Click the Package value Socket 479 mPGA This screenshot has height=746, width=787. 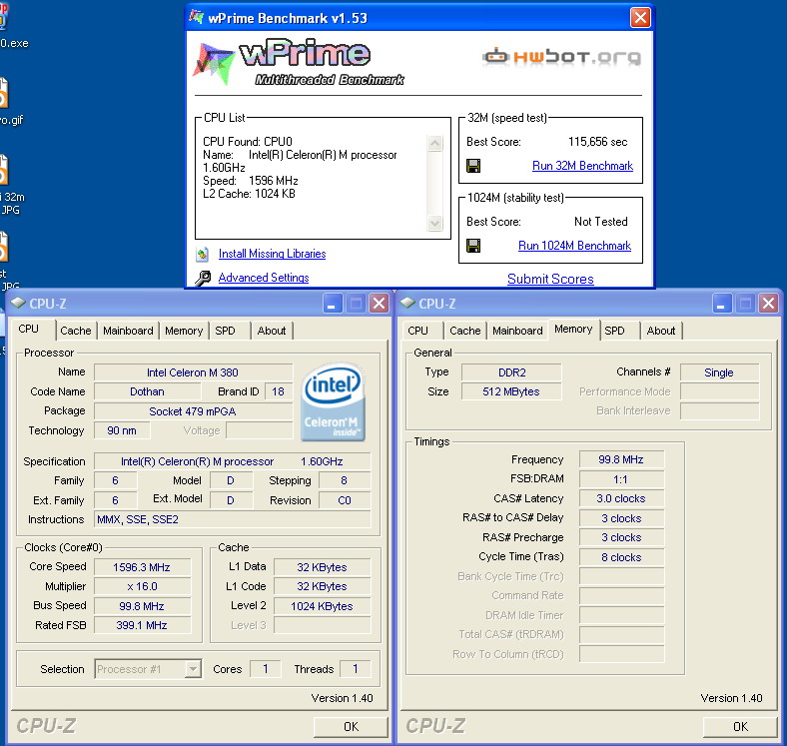pyautogui.click(x=193, y=411)
